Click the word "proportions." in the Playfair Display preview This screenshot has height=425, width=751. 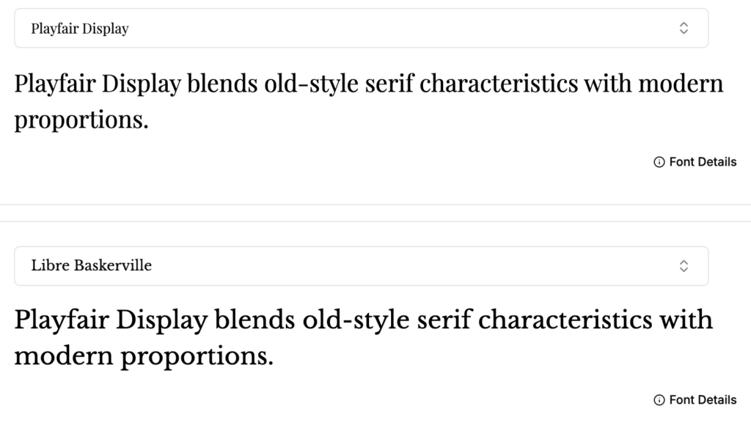pos(81,121)
